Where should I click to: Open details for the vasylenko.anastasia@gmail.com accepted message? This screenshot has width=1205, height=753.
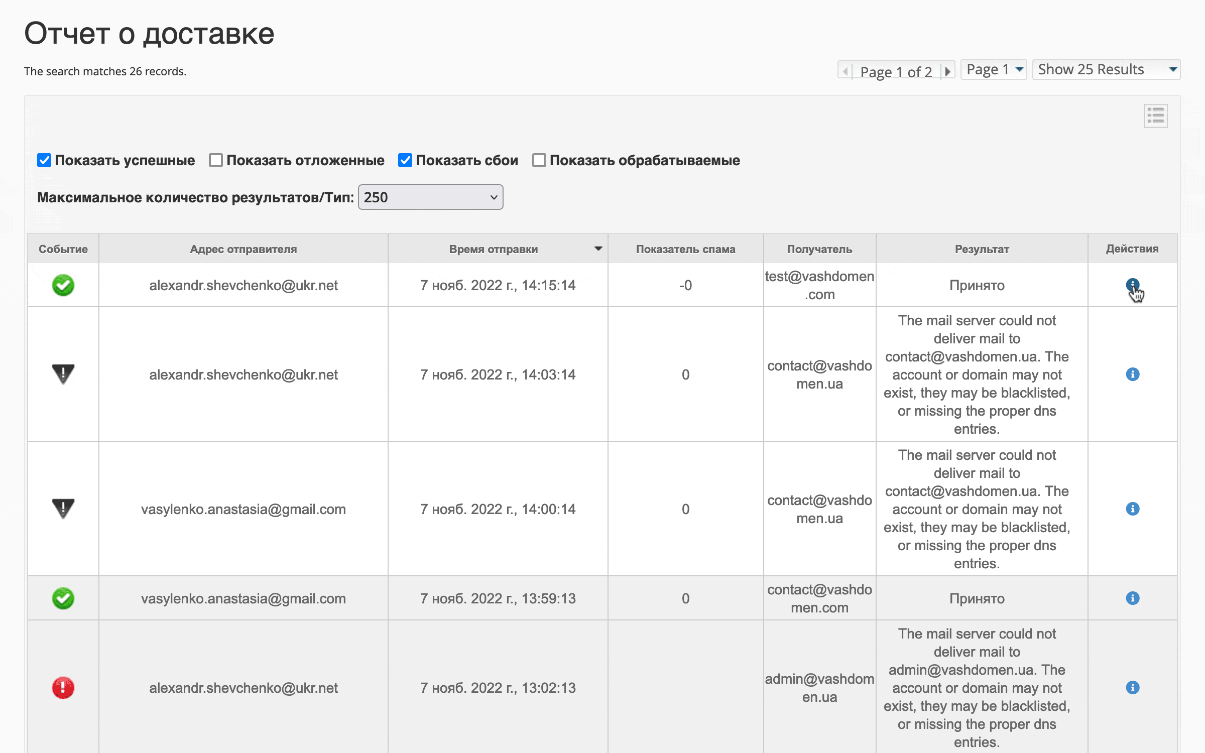click(1133, 598)
